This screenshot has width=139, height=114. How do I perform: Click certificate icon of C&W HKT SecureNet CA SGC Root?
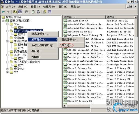click(x=65, y=50)
